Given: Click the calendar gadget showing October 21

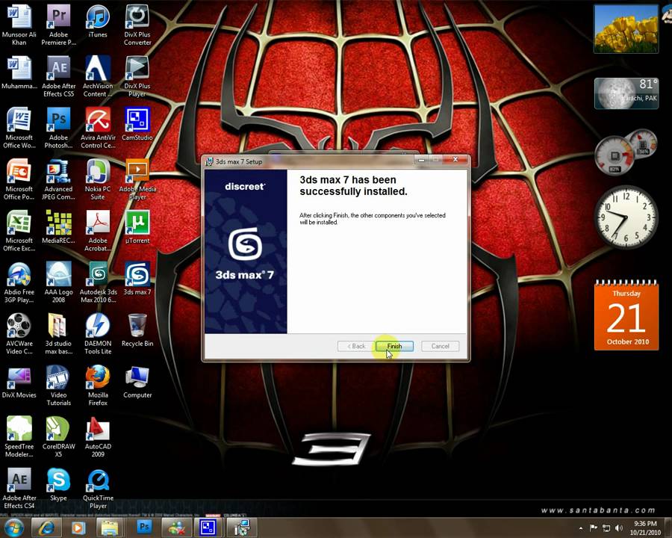Looking at the screenshot, I should click(626, 315).
